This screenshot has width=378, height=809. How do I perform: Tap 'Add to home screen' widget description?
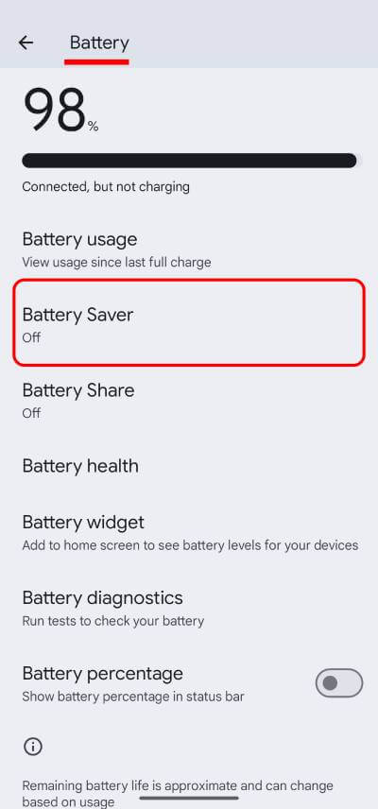click(190, 544)
